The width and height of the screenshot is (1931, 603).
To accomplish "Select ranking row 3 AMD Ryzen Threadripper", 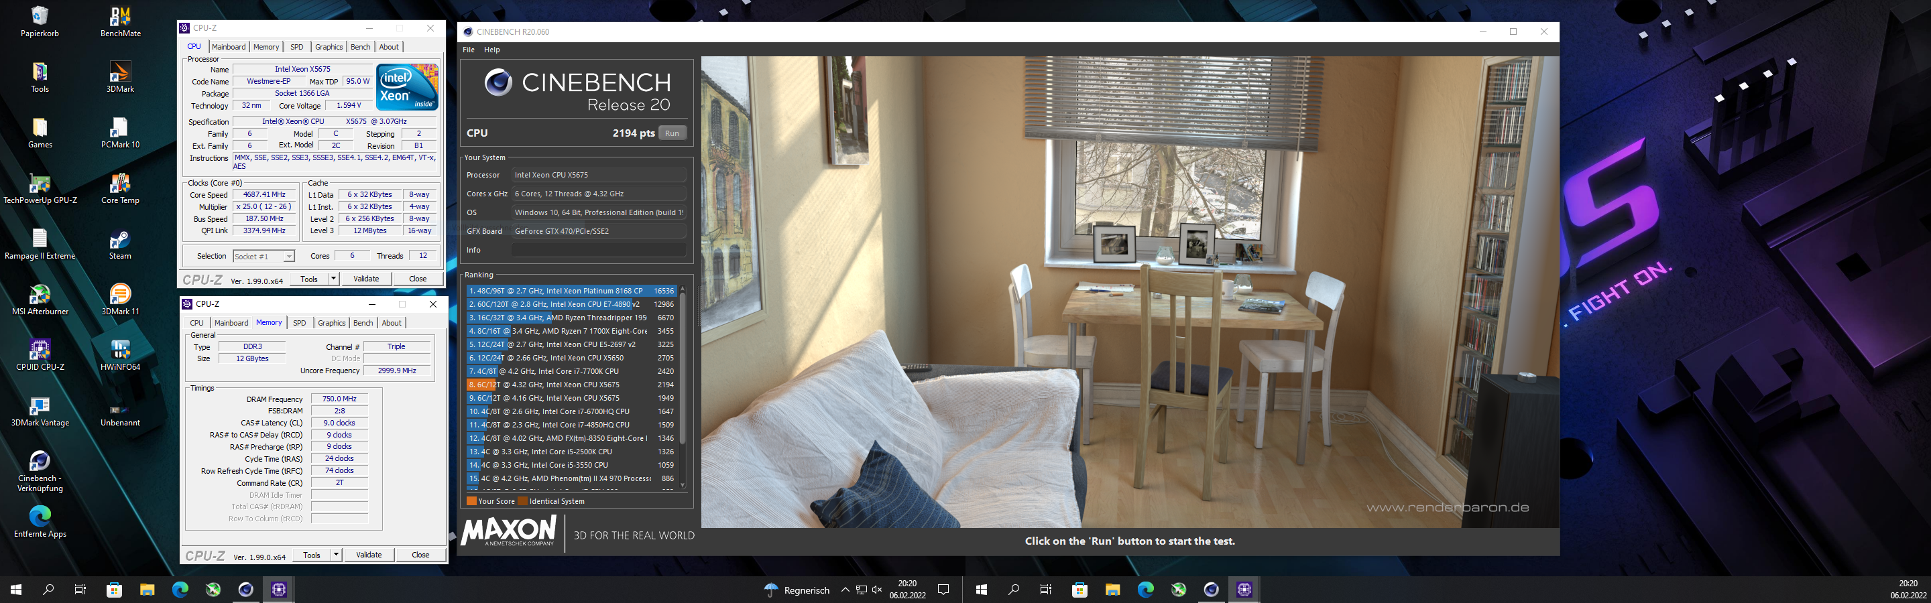I will [571, 318].
